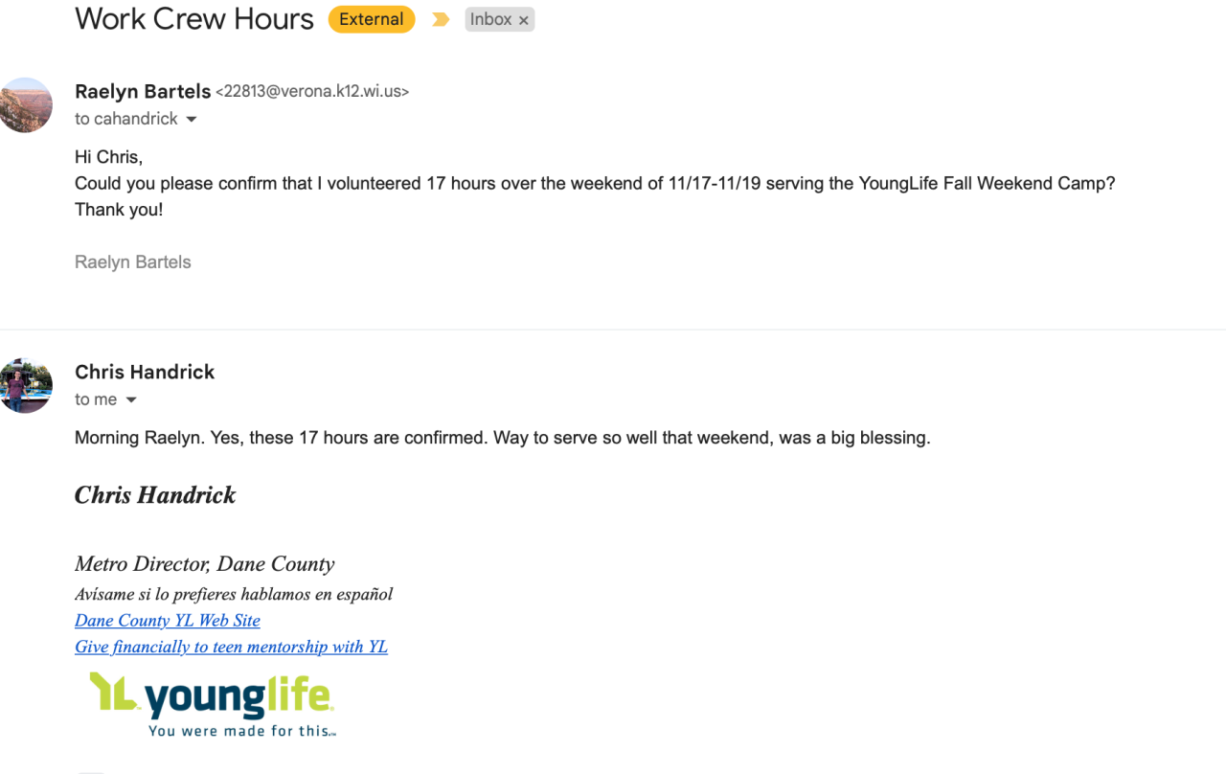1226x774 pixels.
Task: Click the Spanish 'Avísame si lo prefieres' line
Action: point(234,594)
